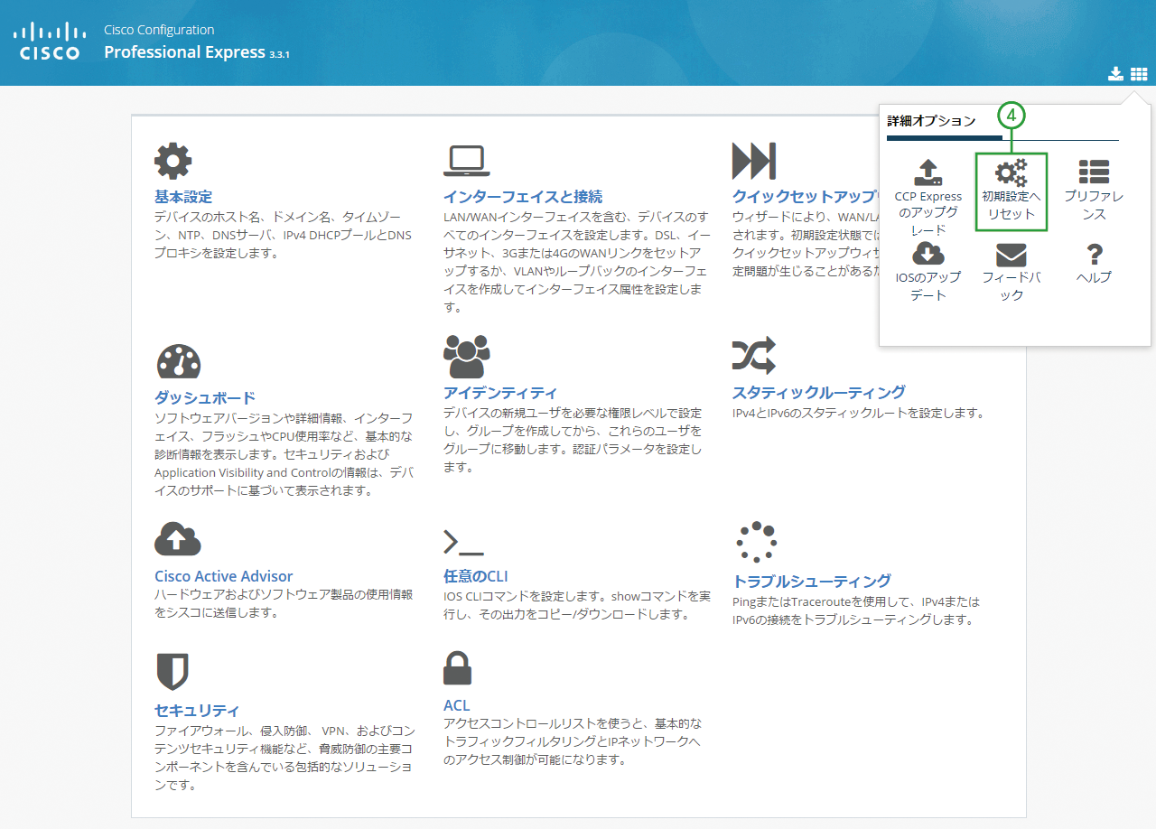Click the ACL link
Screen dimensions: 1156x829
click(x=457, y=705)
